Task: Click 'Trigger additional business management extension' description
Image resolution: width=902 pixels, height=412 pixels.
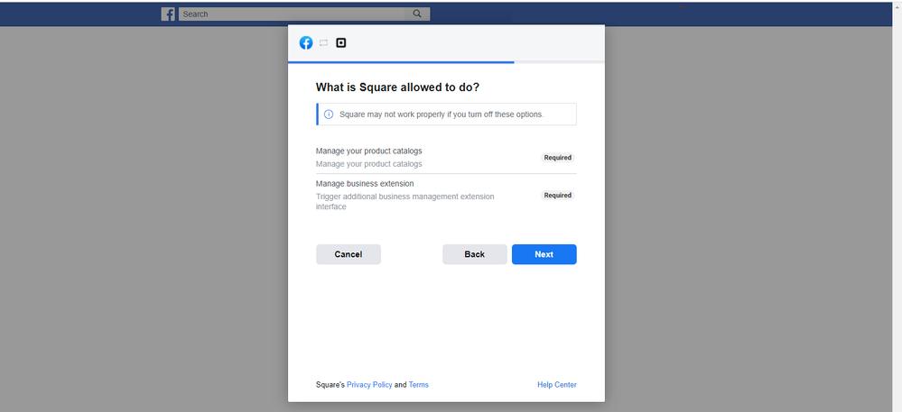Action: click(405, 202)
